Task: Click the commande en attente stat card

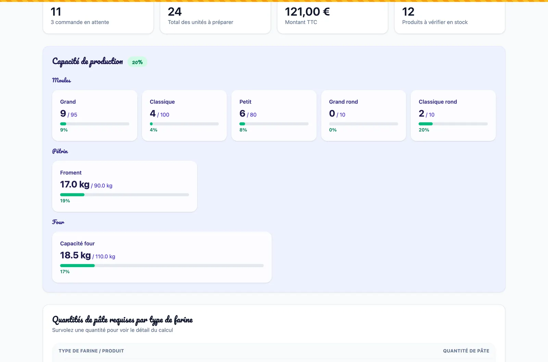Action: pyautogui.click(x=98, y=17)
